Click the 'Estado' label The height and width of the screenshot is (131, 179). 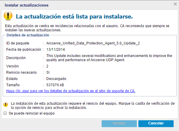coord(12,79)
